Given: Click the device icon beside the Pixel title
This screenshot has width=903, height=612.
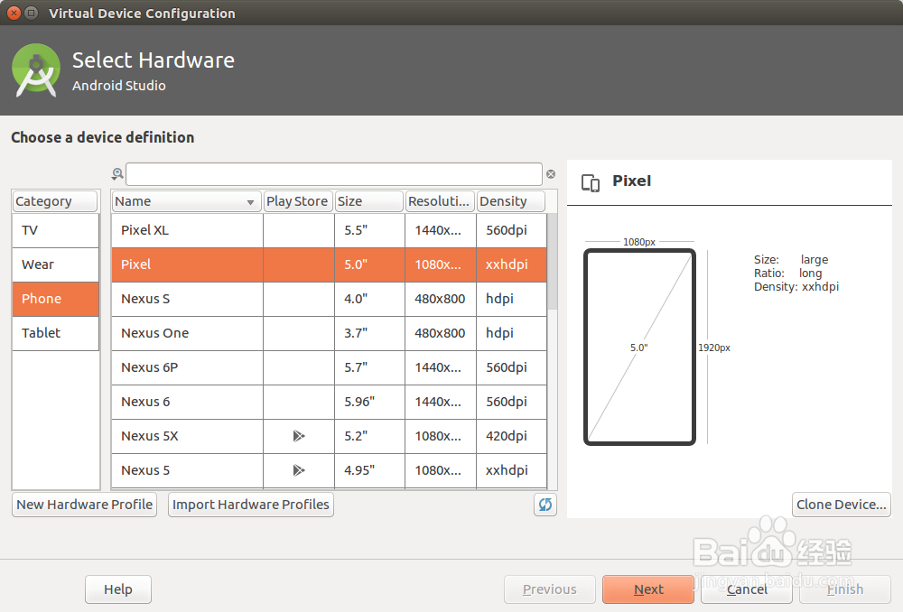Looking at the screenshot, I should coord(591,182).
